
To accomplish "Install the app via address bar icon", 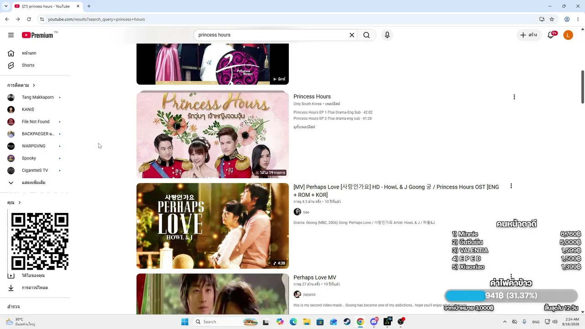I will (542, 19).
